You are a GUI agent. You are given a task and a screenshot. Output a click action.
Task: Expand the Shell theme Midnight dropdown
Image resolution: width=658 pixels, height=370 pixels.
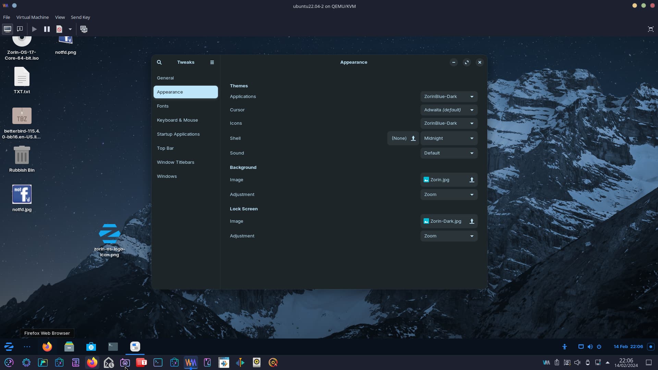(449, 138)
